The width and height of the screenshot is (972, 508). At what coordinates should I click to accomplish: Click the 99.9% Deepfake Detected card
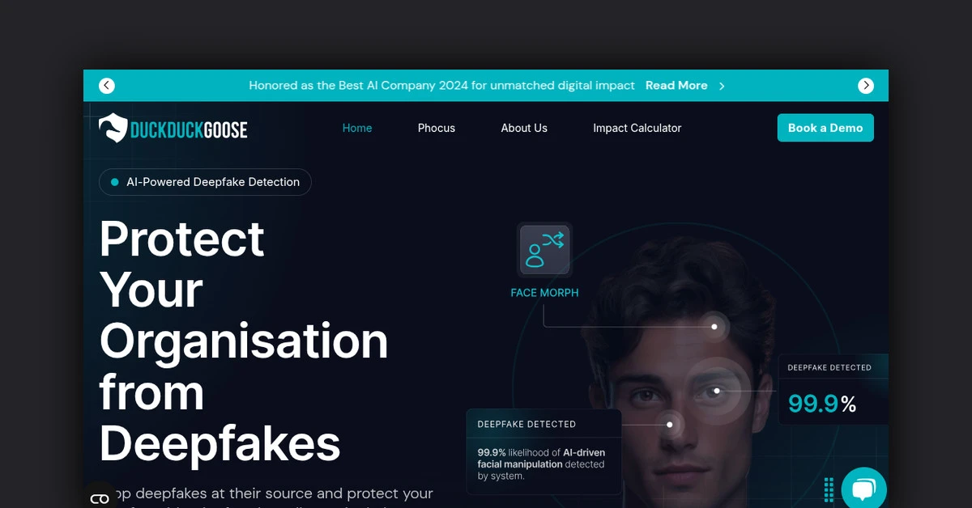(833, 390)
